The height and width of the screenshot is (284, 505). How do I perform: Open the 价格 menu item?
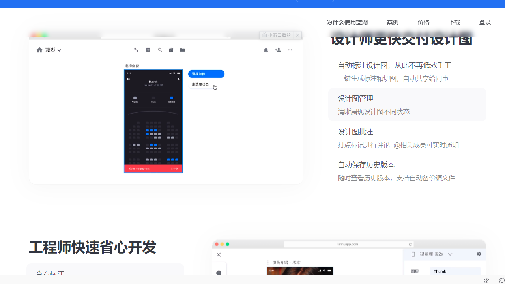423,22
